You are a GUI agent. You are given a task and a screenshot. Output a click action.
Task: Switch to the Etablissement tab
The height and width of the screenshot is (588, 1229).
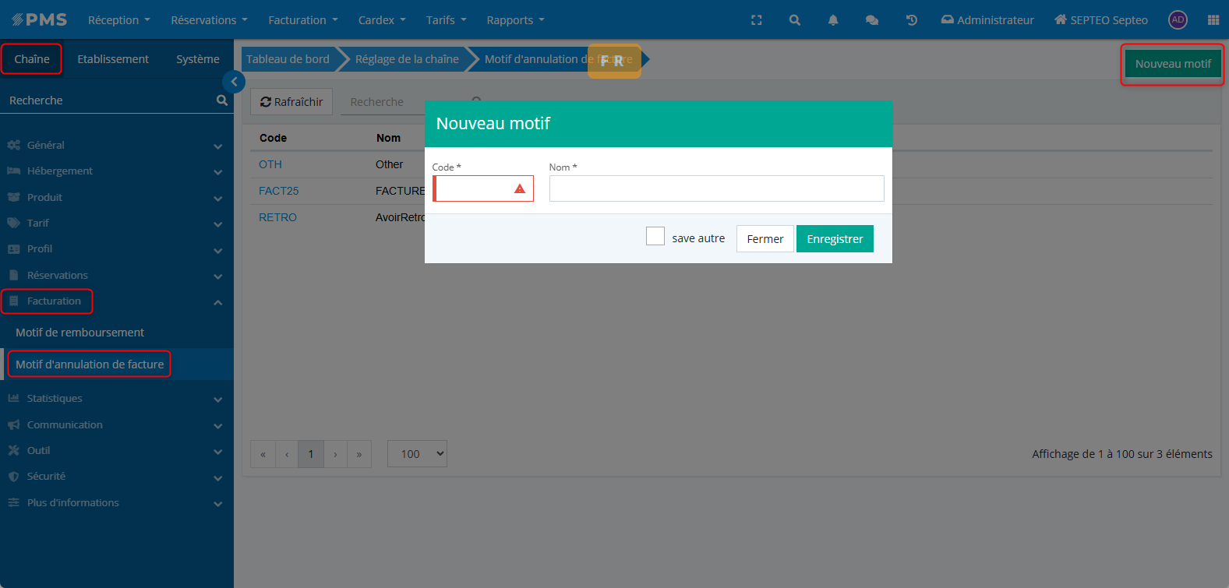point(113,59)
